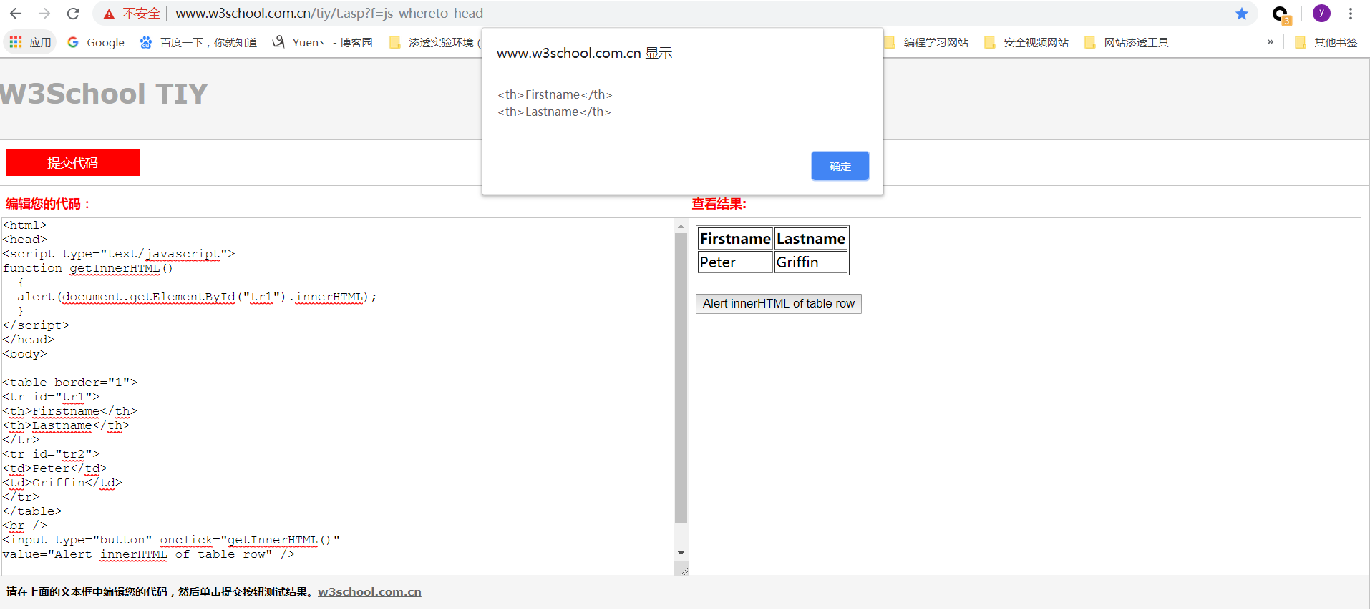Click the alert(document.getElementById...) code line

pyautogui.click(x=197, y=297)
